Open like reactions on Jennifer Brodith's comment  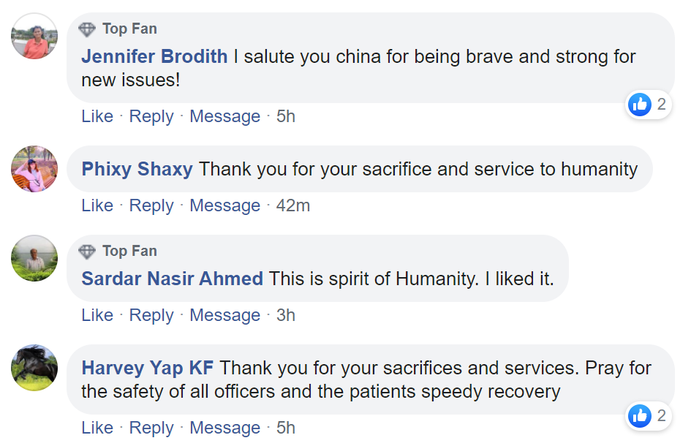[649, 105]
